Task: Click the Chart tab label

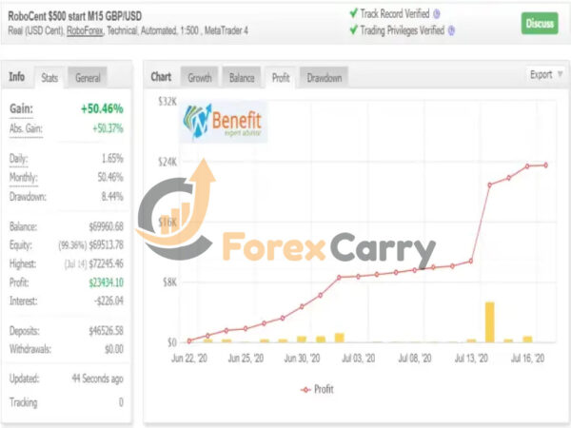Action: (161, 77)
